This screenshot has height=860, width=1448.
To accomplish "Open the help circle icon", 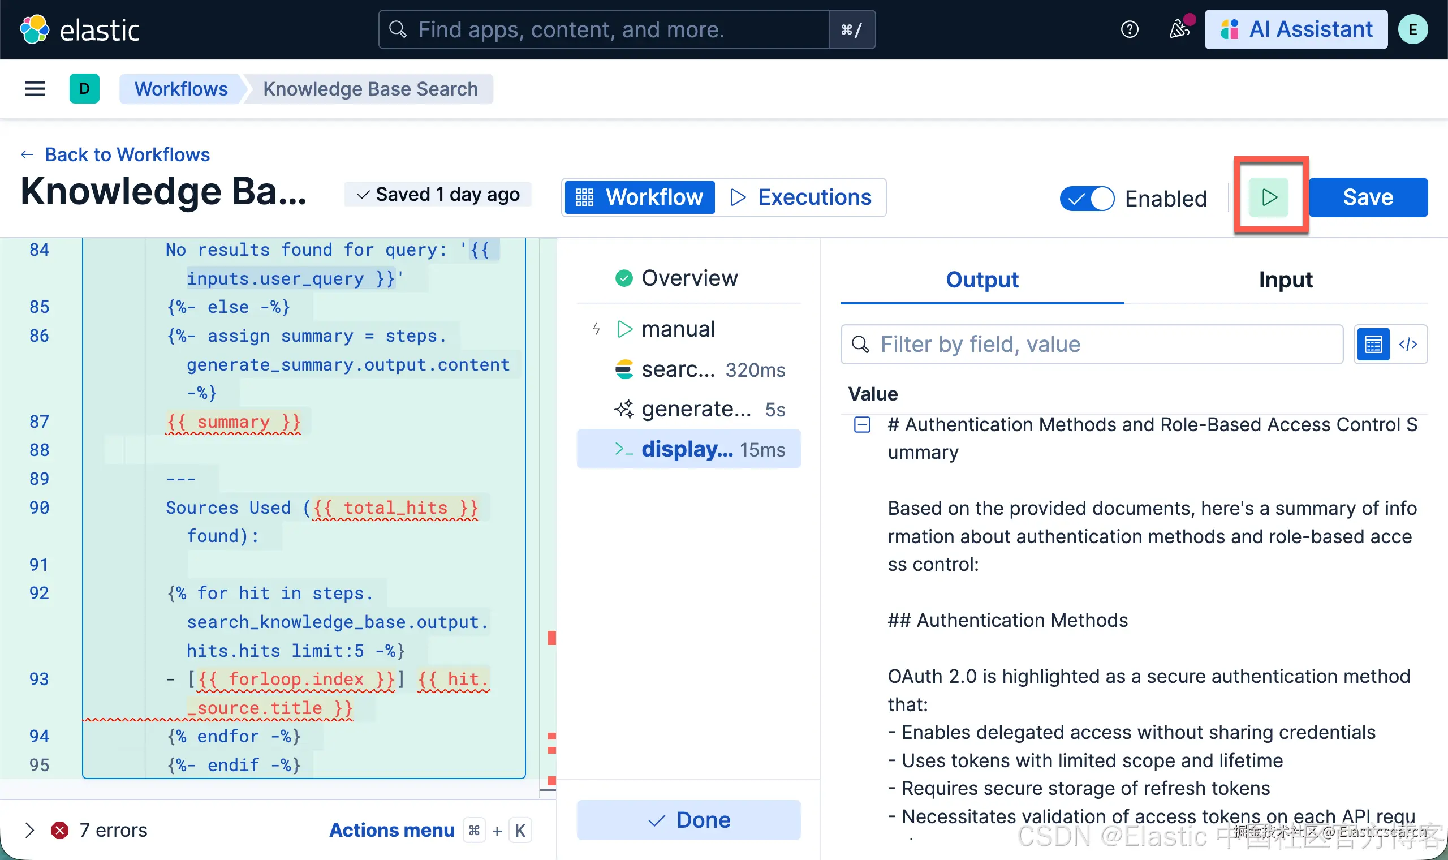I will coord(1130,29).
